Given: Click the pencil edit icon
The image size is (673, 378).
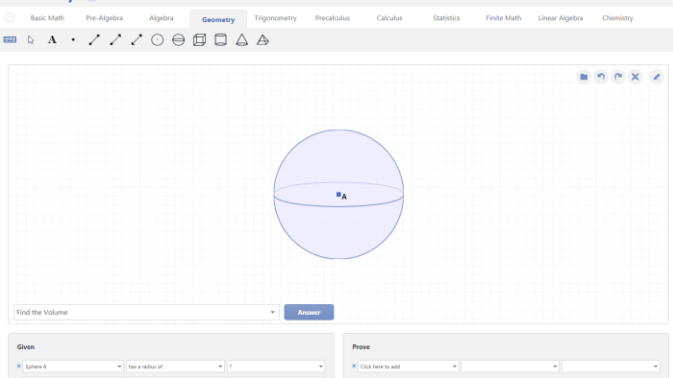Looking at the screenshot, I should click(657, 77).
